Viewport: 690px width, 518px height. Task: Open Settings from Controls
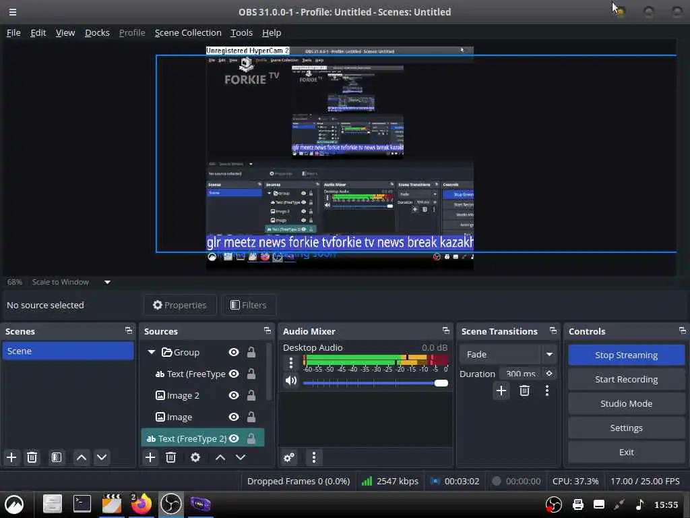click(626, 428)
